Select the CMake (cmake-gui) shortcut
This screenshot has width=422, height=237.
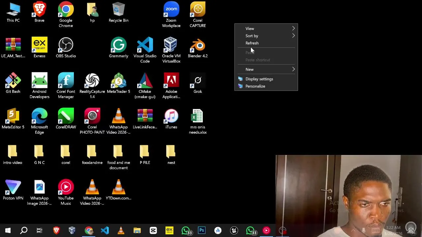145,86
